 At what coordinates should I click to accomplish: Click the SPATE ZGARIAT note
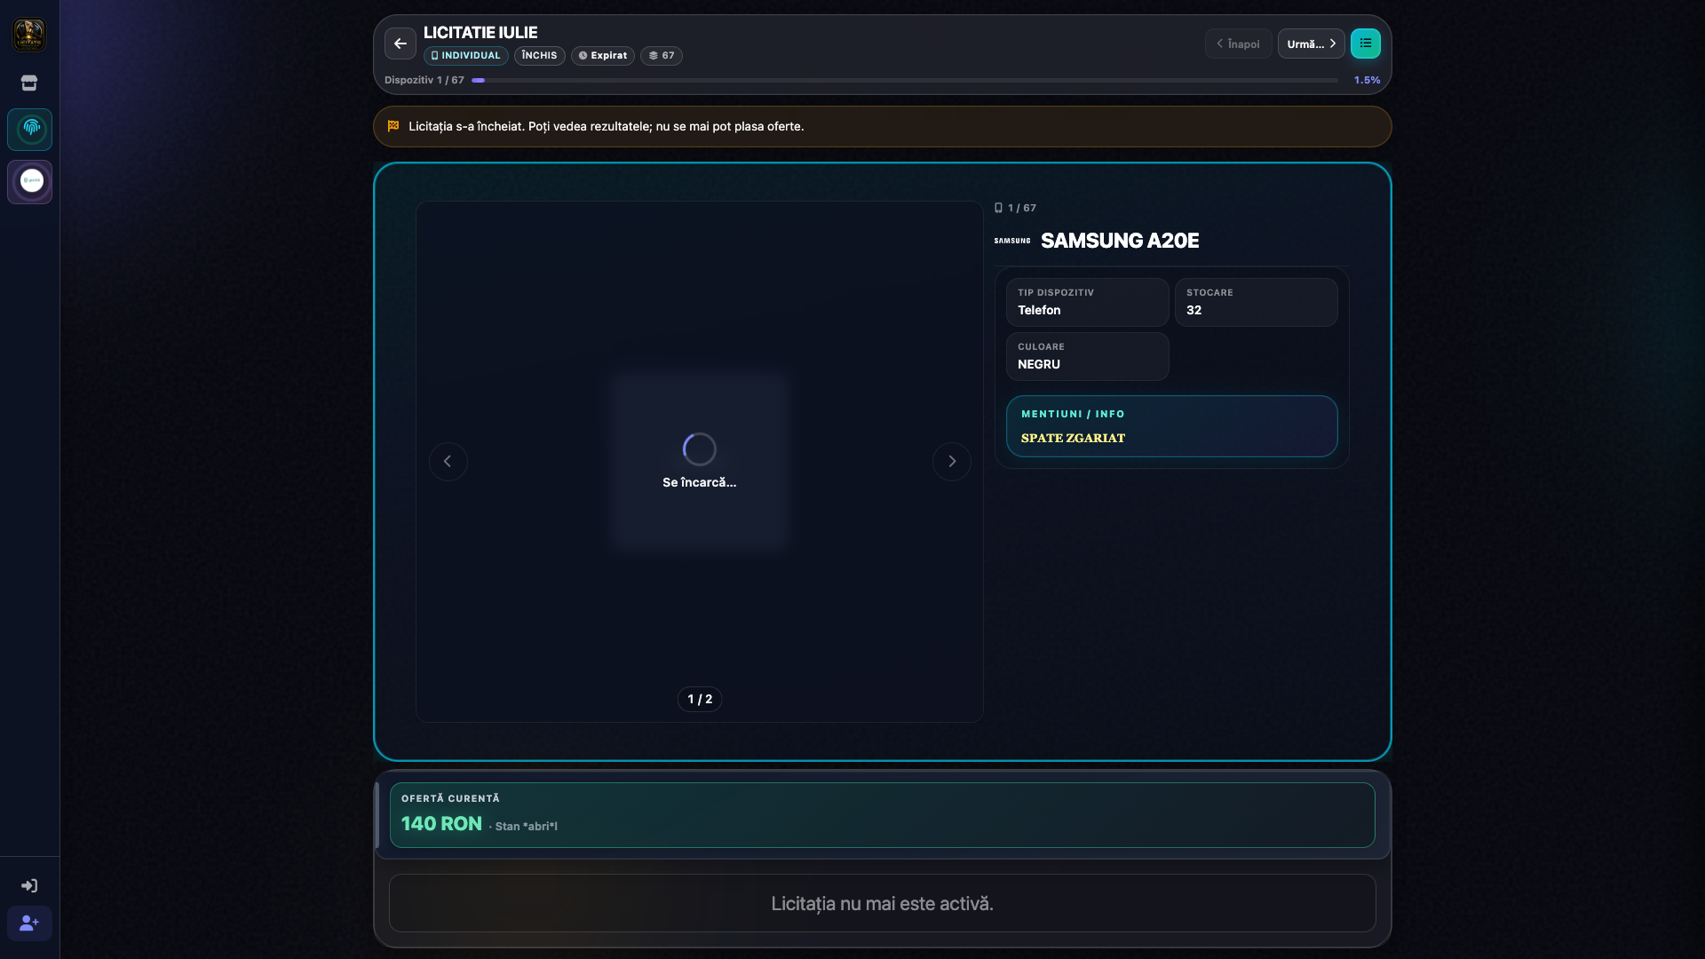click(1073, 438)
